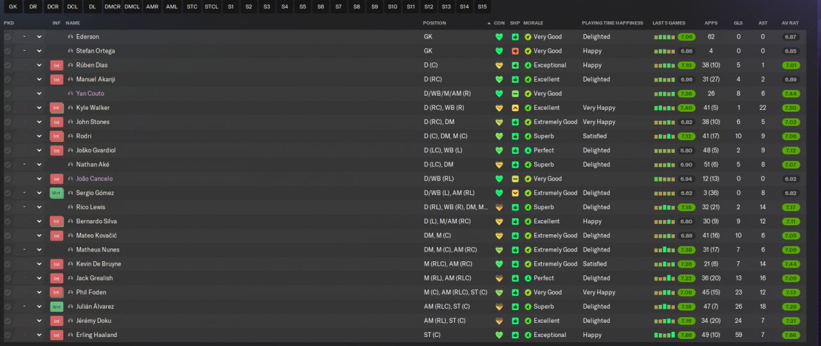Select the GK position slot button

tap(12, 6)
